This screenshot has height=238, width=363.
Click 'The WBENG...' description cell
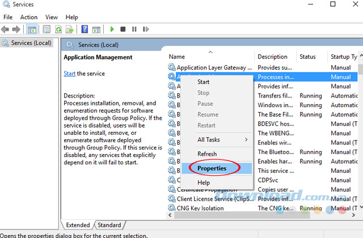276,133
